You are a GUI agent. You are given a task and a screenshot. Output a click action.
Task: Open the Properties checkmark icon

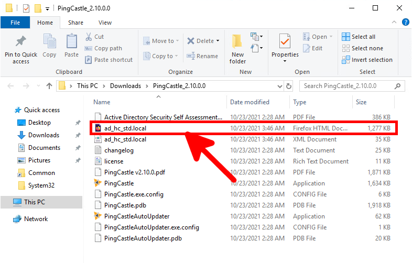285,41
